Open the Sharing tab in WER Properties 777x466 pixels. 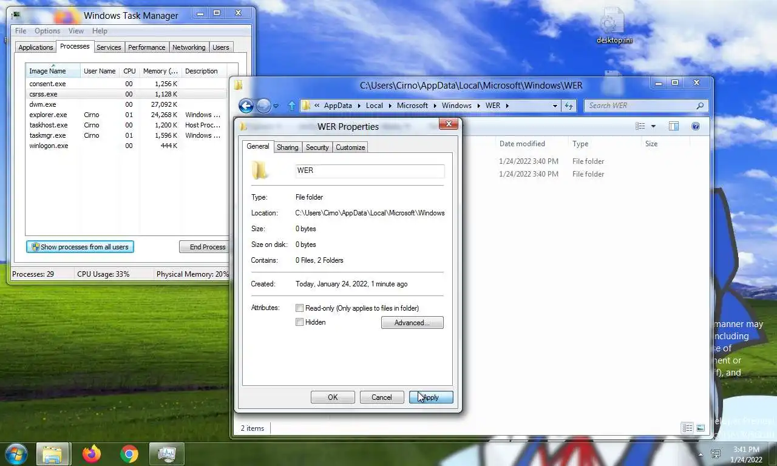pyautogui.click(x=287, y=147)
